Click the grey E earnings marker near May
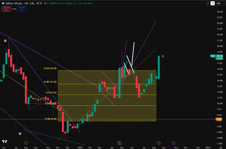The width and height of the screenshot is (226, 149). [x=119, y=143]
